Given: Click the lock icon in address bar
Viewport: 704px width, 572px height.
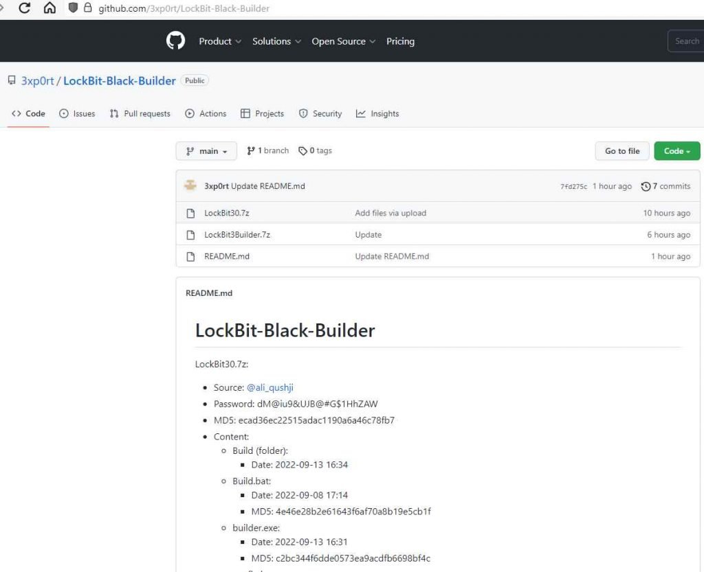Looking at the screenshot, I should [x=87, y=8].
